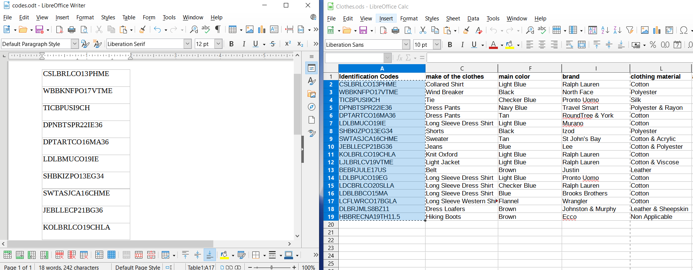
Task: Click Insert Image in the Writer toolbar
Action: (250, 30)
